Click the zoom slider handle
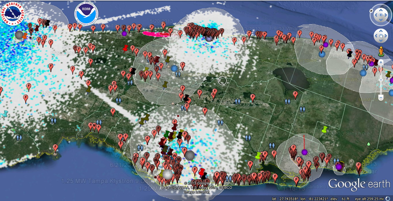 pyautogui.click(x=381, y=80)
